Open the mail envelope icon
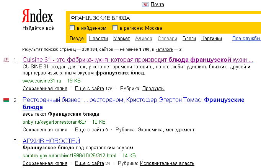 tap(145, 5)
